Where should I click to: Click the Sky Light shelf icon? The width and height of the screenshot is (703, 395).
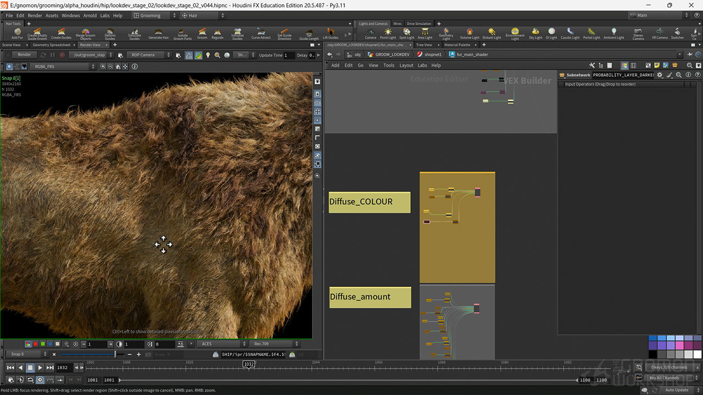pyautogui.click(x=535, y=33)
